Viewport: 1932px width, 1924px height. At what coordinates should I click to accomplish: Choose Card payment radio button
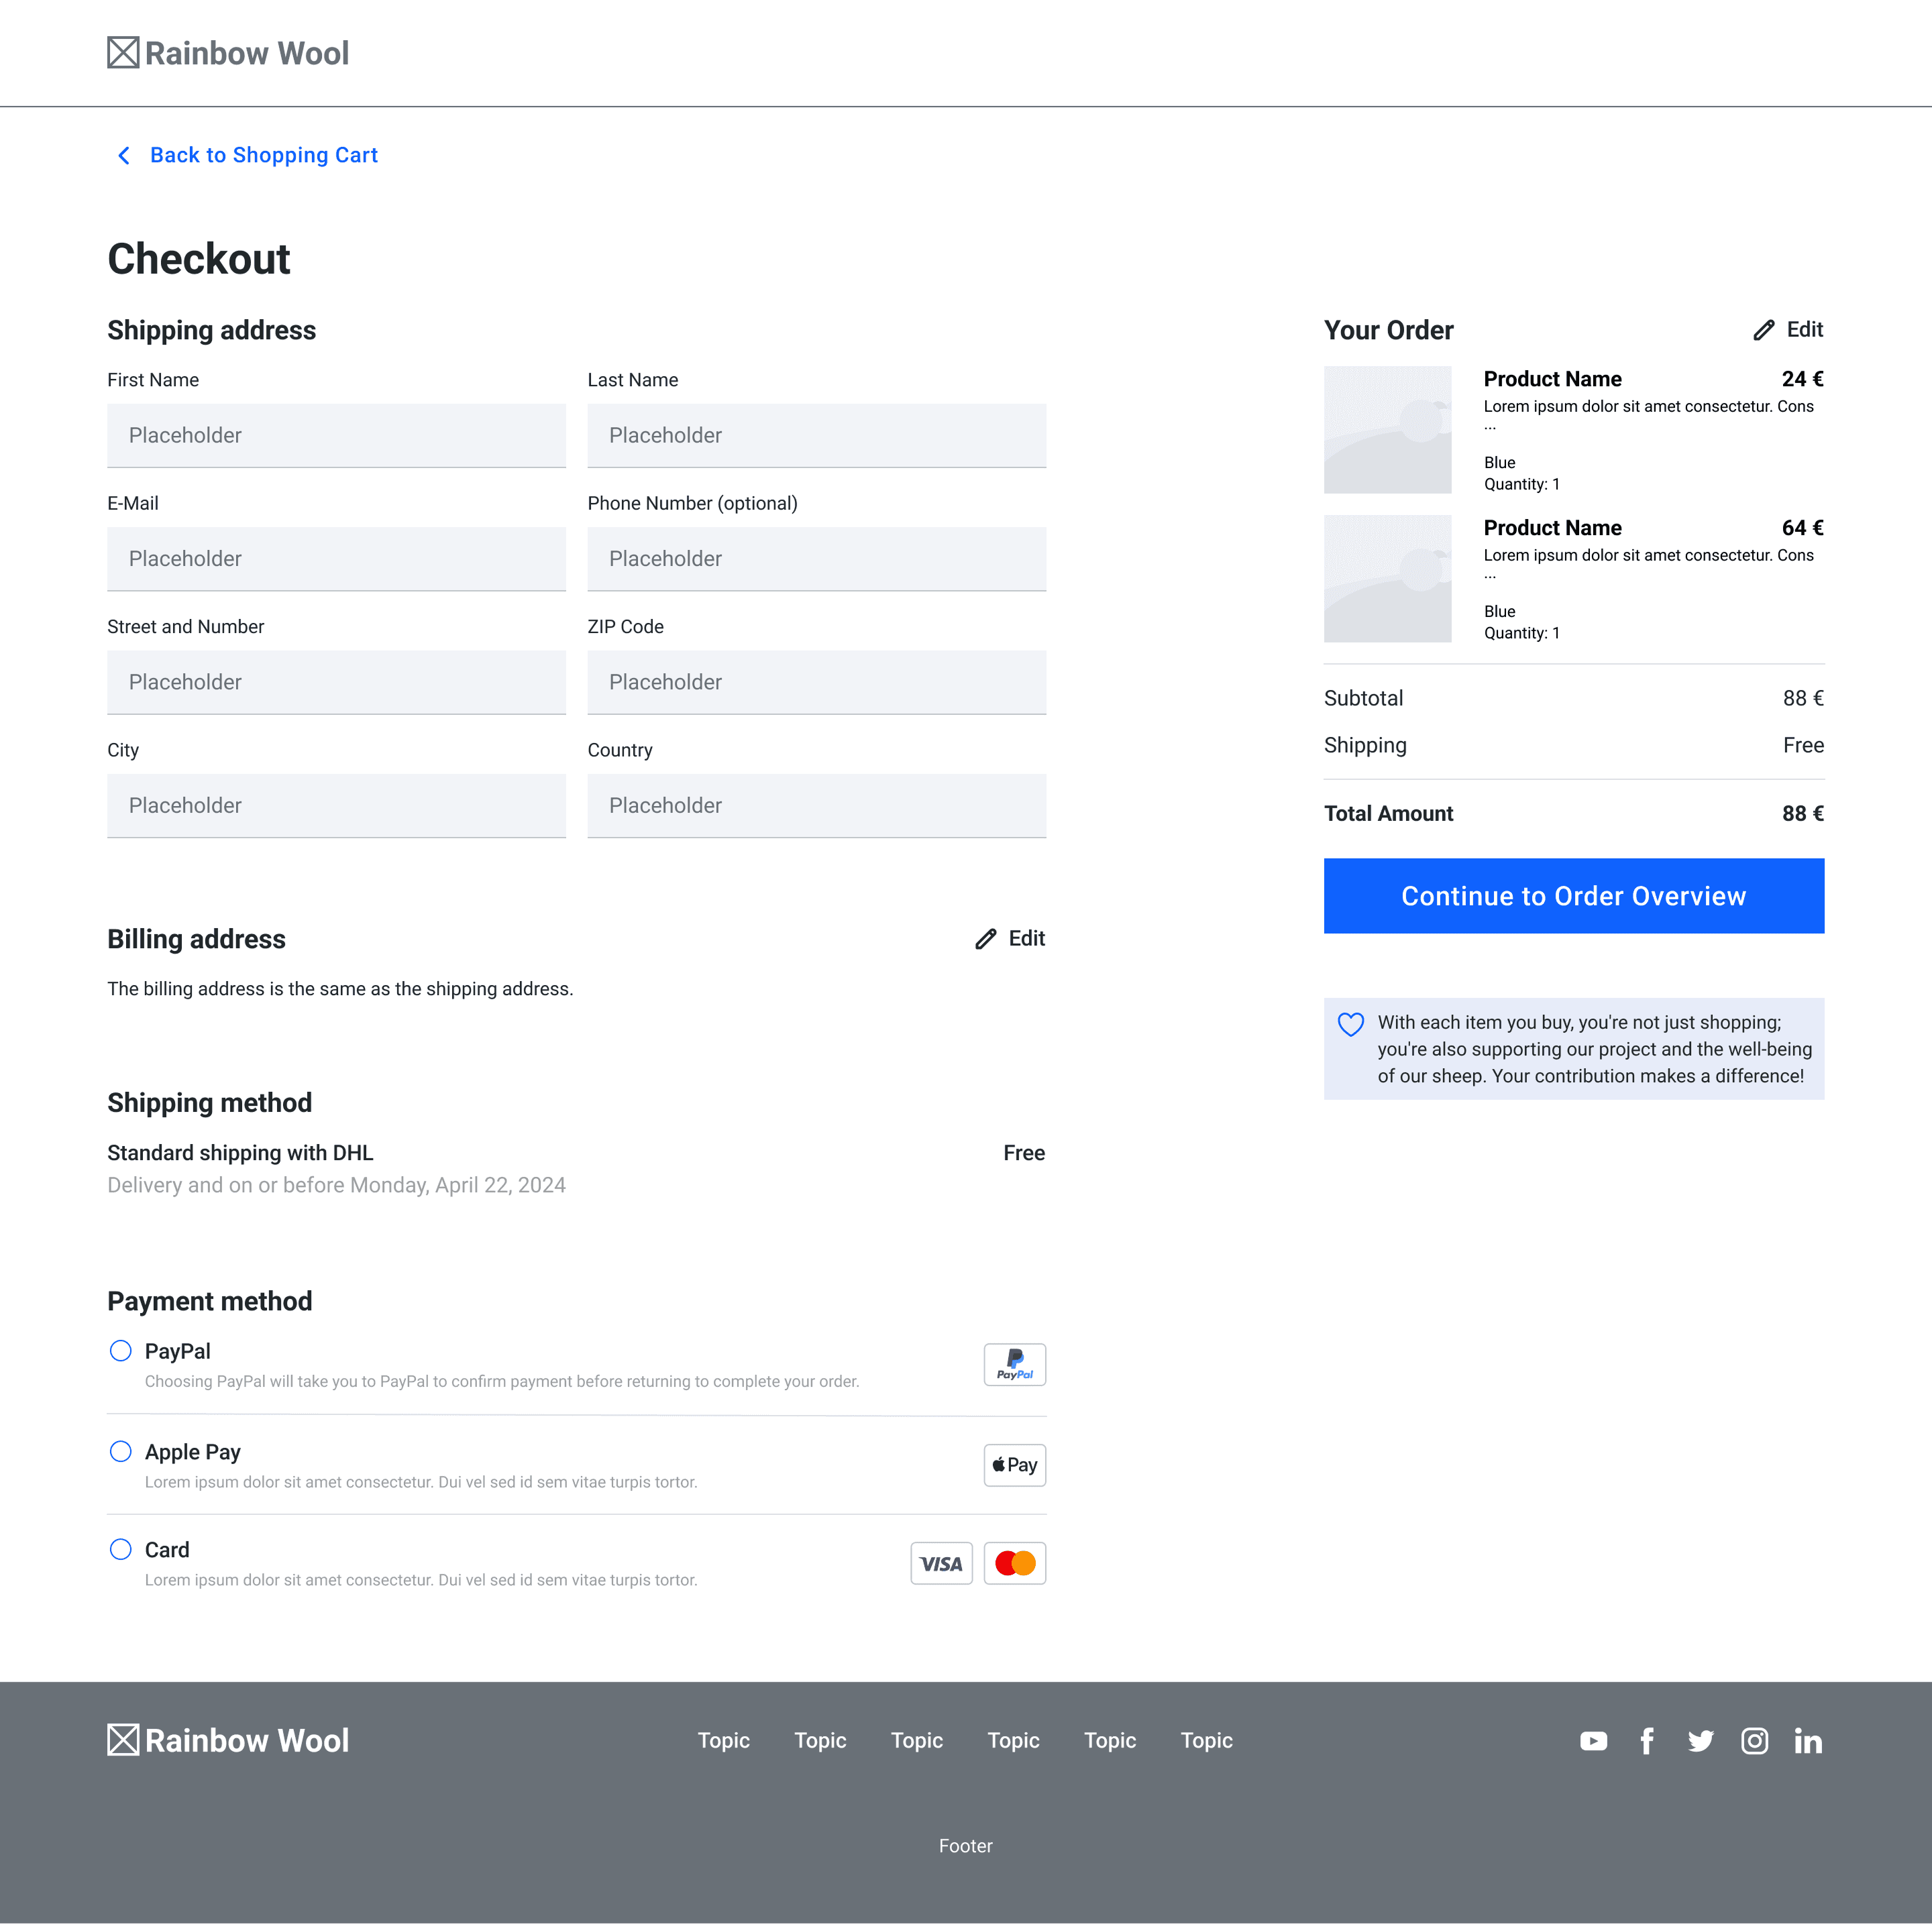pos(120,1549)
